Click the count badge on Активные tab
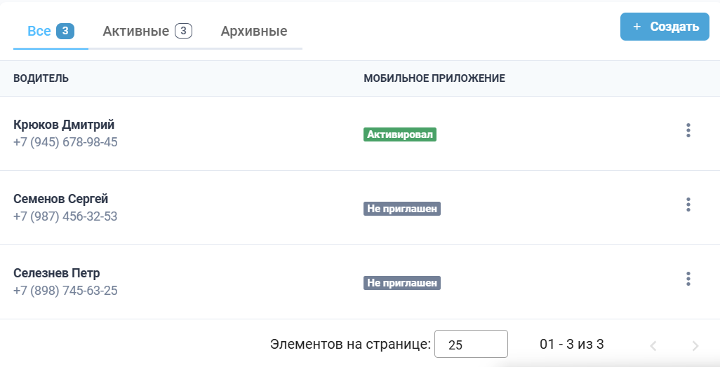The image size is (720, 367). click(x=183, y=31)
